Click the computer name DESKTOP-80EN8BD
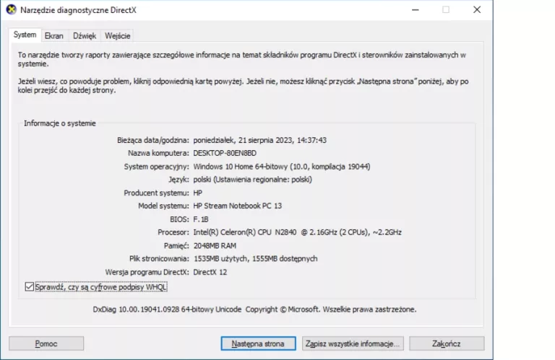The width and height of the screenshot is (555, 360). 224,154
